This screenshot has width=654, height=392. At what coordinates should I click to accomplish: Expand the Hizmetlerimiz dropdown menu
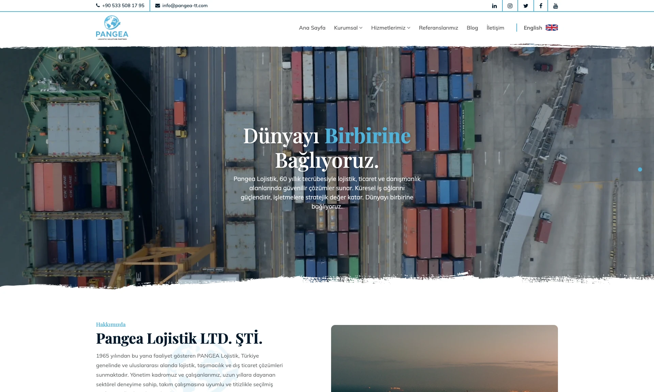[x=391, y=28]
